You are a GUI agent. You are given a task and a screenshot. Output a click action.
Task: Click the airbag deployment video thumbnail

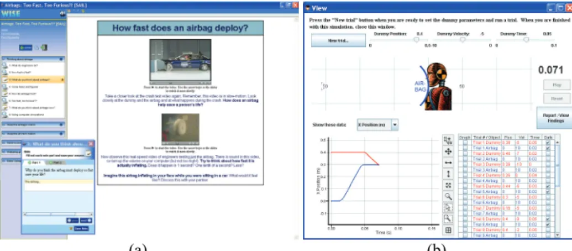(180, 129)
